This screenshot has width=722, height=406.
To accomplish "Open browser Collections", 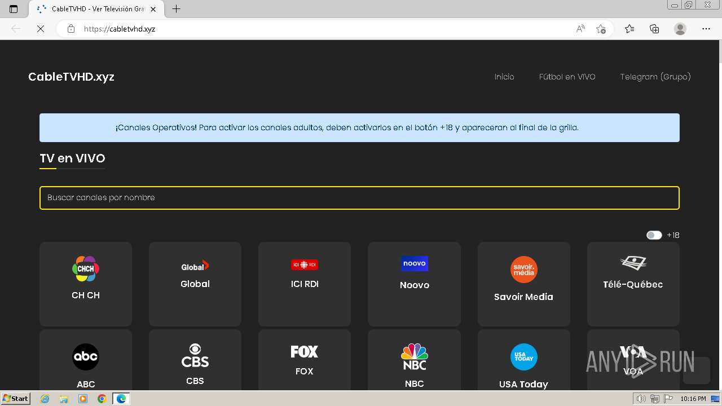I will point(654,29).
